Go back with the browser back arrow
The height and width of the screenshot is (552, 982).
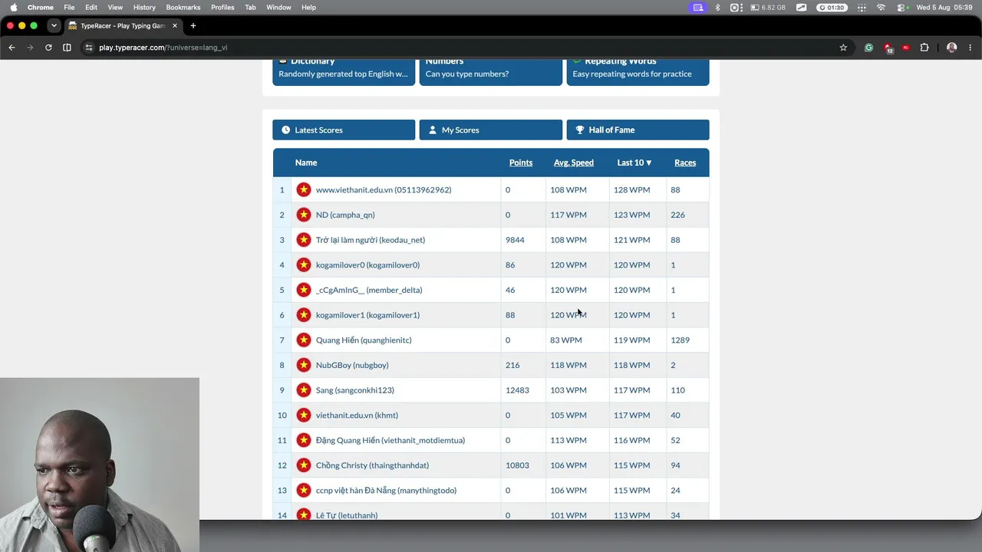click(x=12, y=48)
